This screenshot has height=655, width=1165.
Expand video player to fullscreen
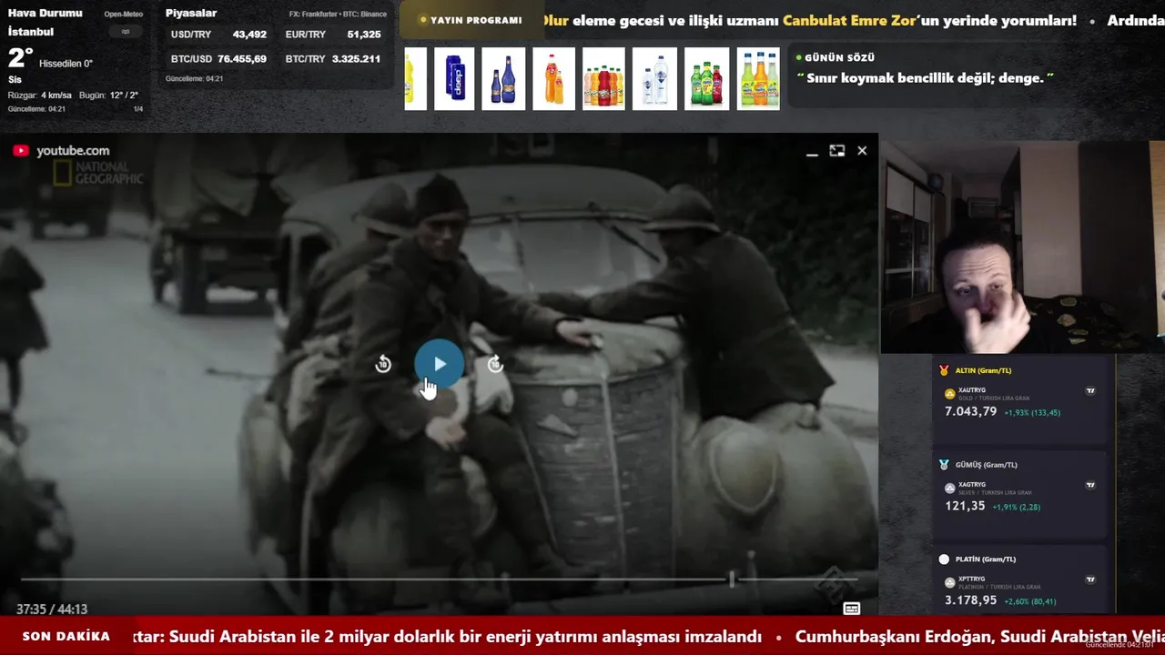coord(836,151)
